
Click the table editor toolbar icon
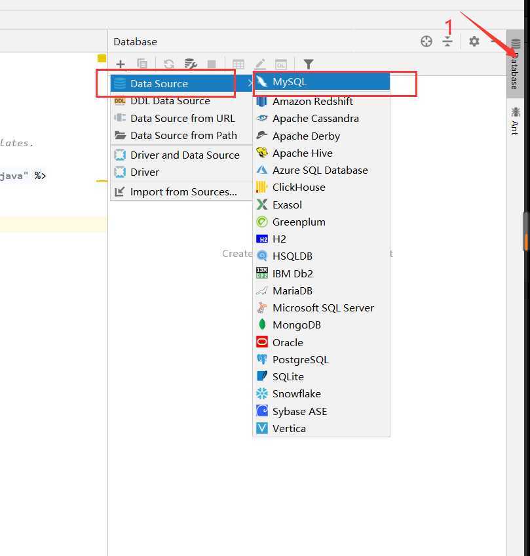238,64
